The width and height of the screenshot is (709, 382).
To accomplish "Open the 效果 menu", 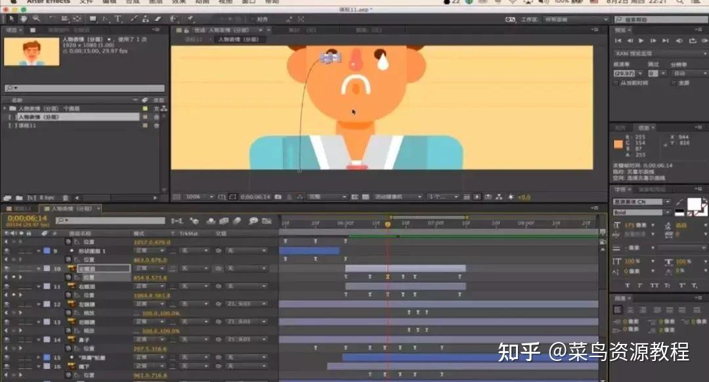I will pos(179,2).
